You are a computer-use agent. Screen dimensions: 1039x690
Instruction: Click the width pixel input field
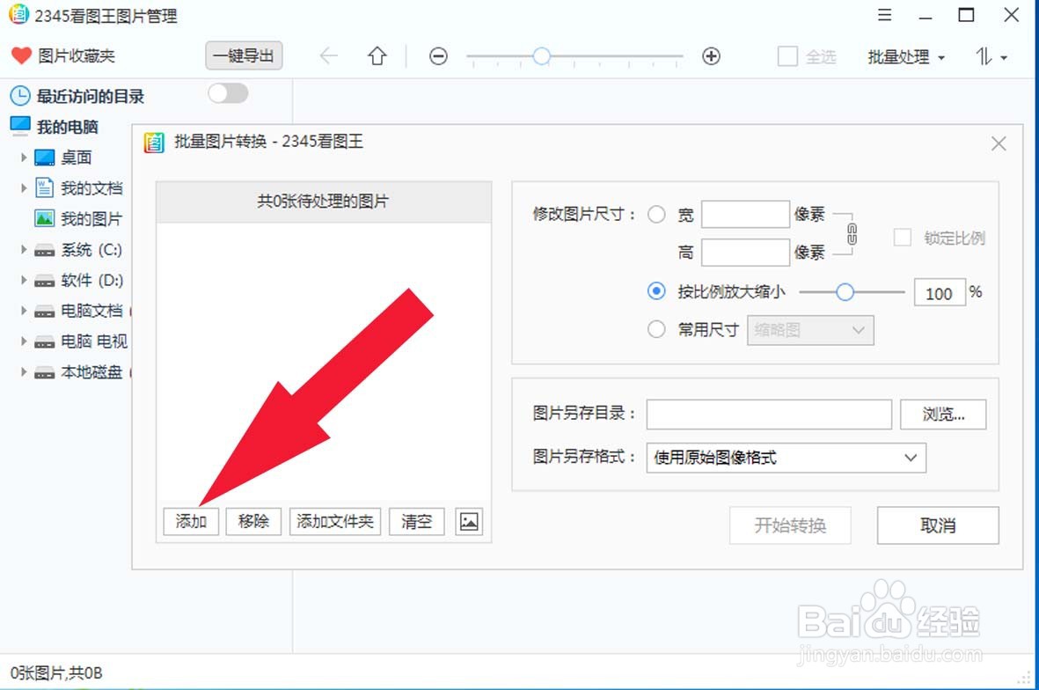[x=745, y=214]
